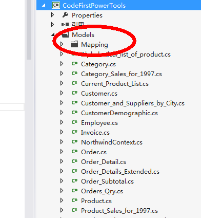Select Current_Product_List.cs
Image resolution: width=201 pixels, height=218 pixels.
(115, 84)
